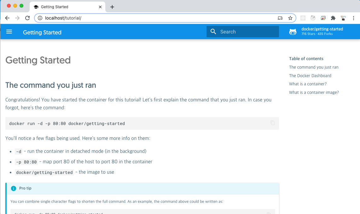Screen dimensions: 360x214
Task: Reload the localhost tutorial page
Action: 27,18
